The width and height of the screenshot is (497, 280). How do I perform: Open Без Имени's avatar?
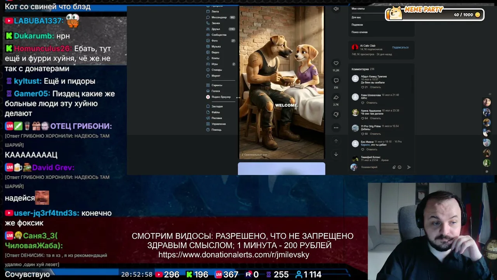click(355, 144)
